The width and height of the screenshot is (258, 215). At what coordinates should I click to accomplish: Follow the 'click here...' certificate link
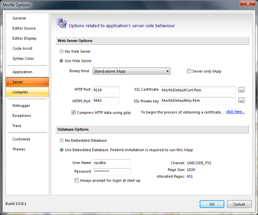pos(235,112)
